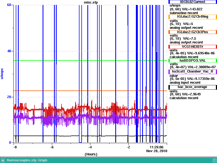The image size is (217, 163).
Task: Click the x-axis tick label -4
Action: click(x=90, y=147)
